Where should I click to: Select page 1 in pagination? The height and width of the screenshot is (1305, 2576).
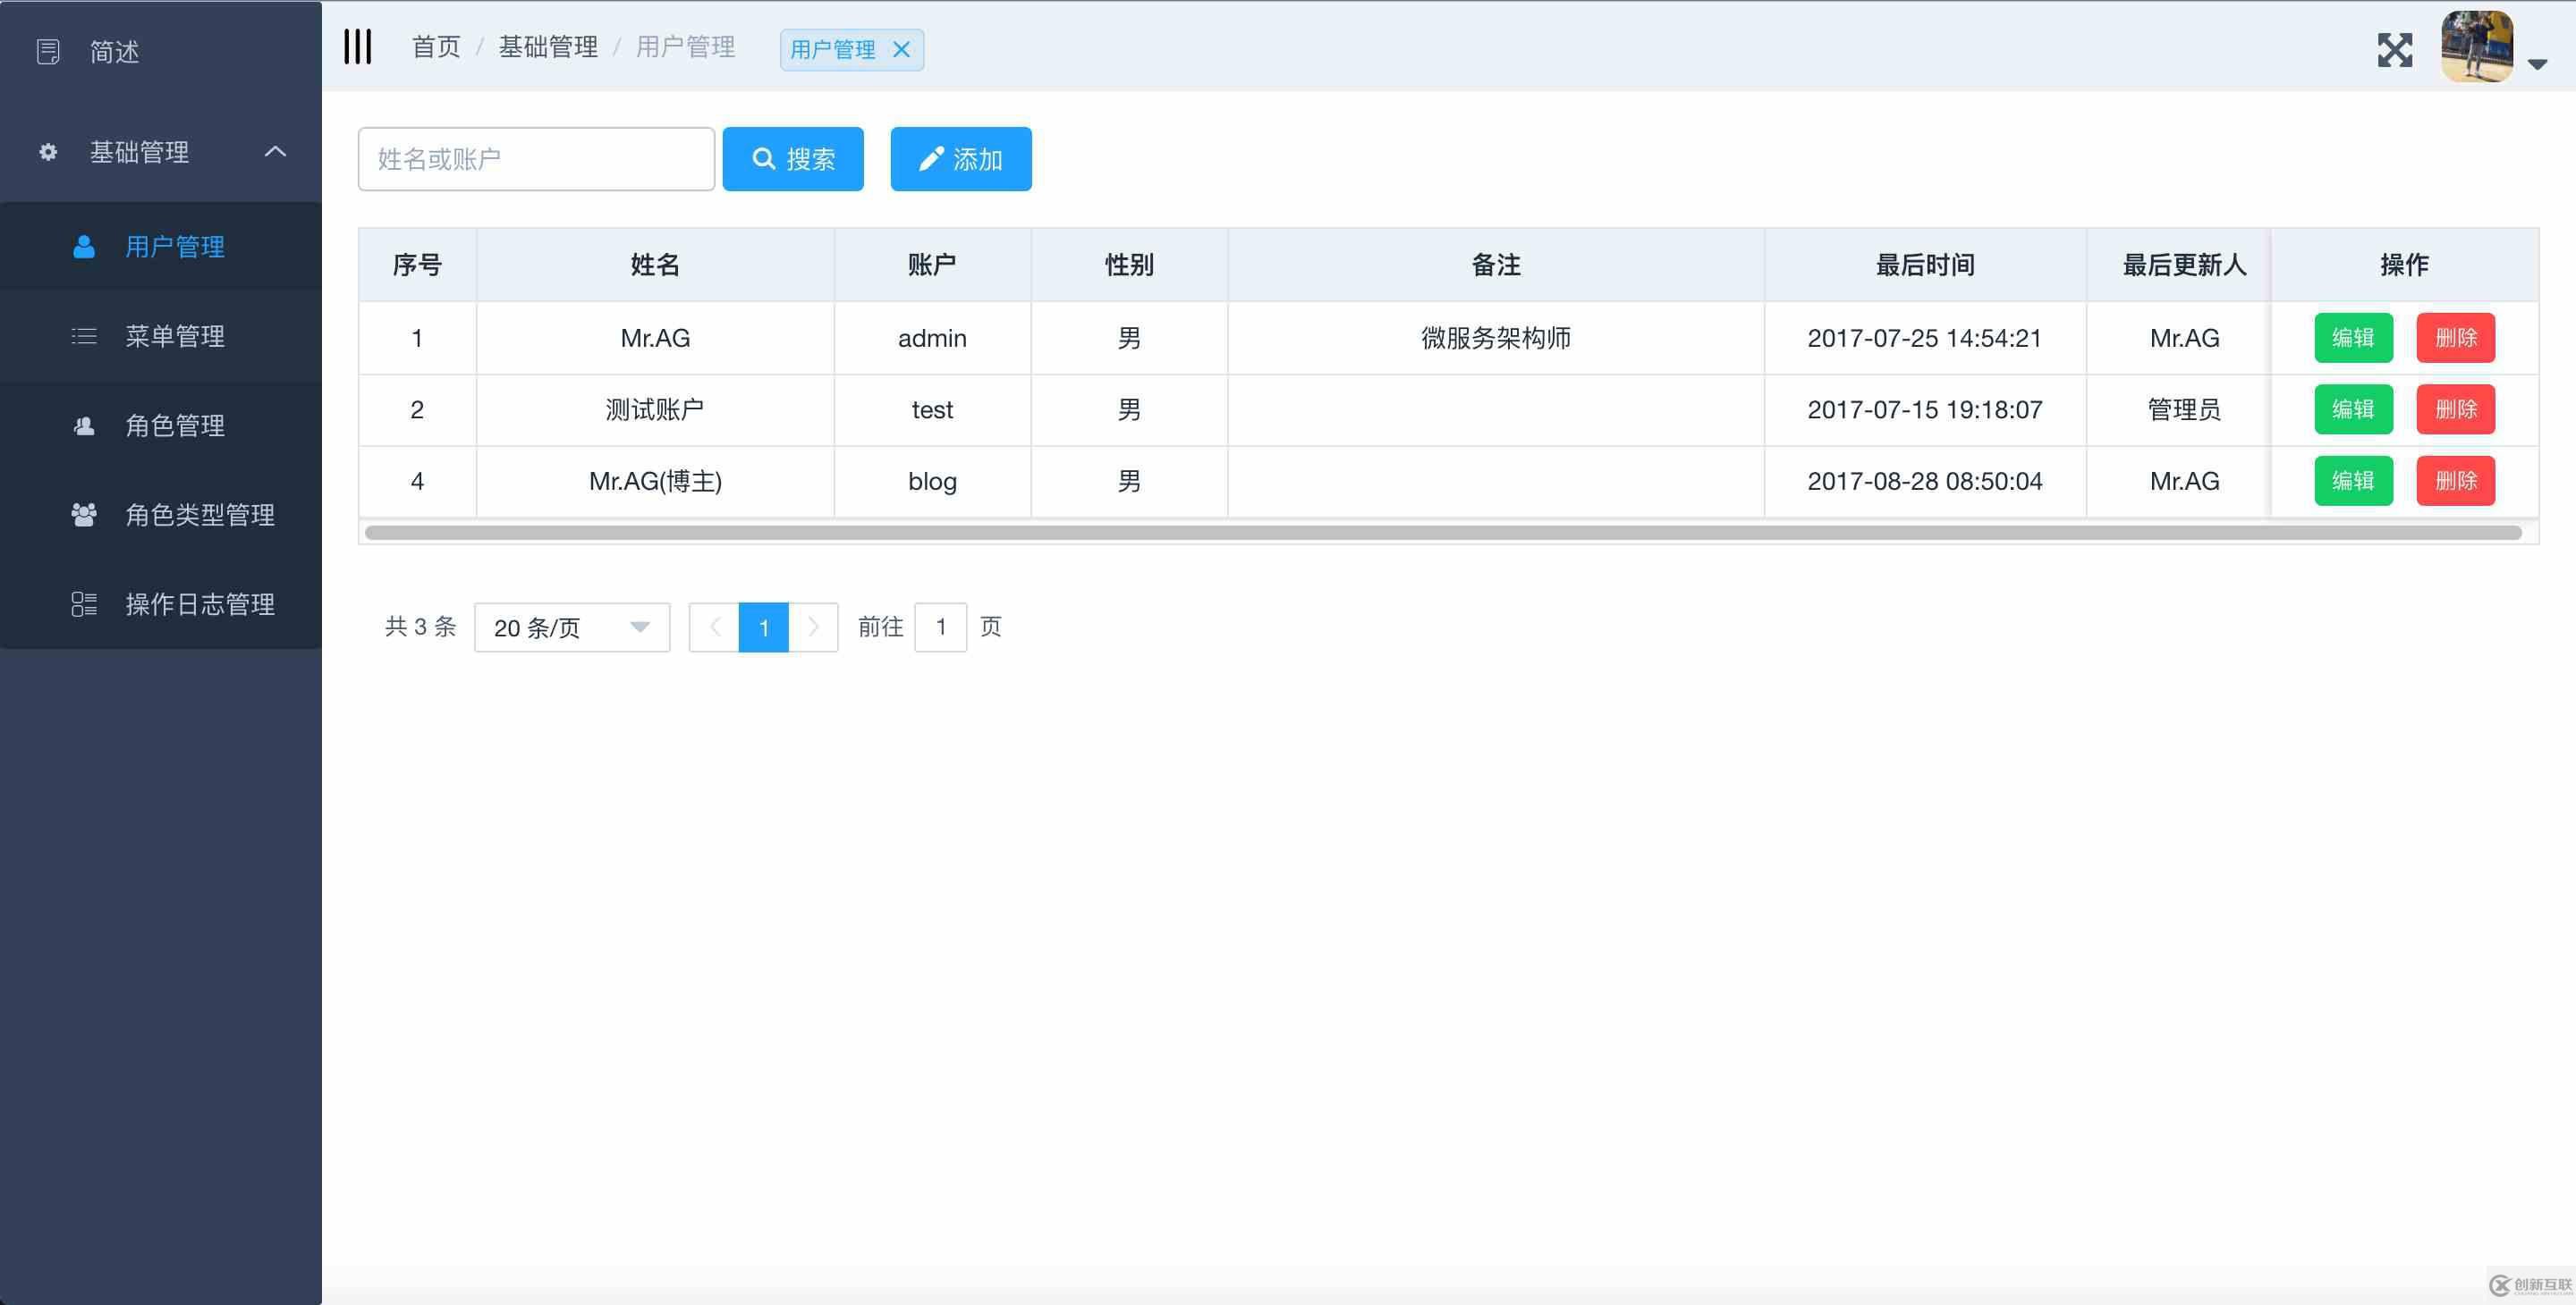(763, 627)
